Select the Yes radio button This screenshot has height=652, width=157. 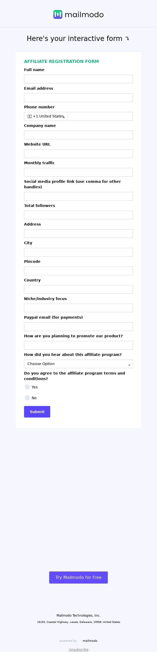coord(27,387)
